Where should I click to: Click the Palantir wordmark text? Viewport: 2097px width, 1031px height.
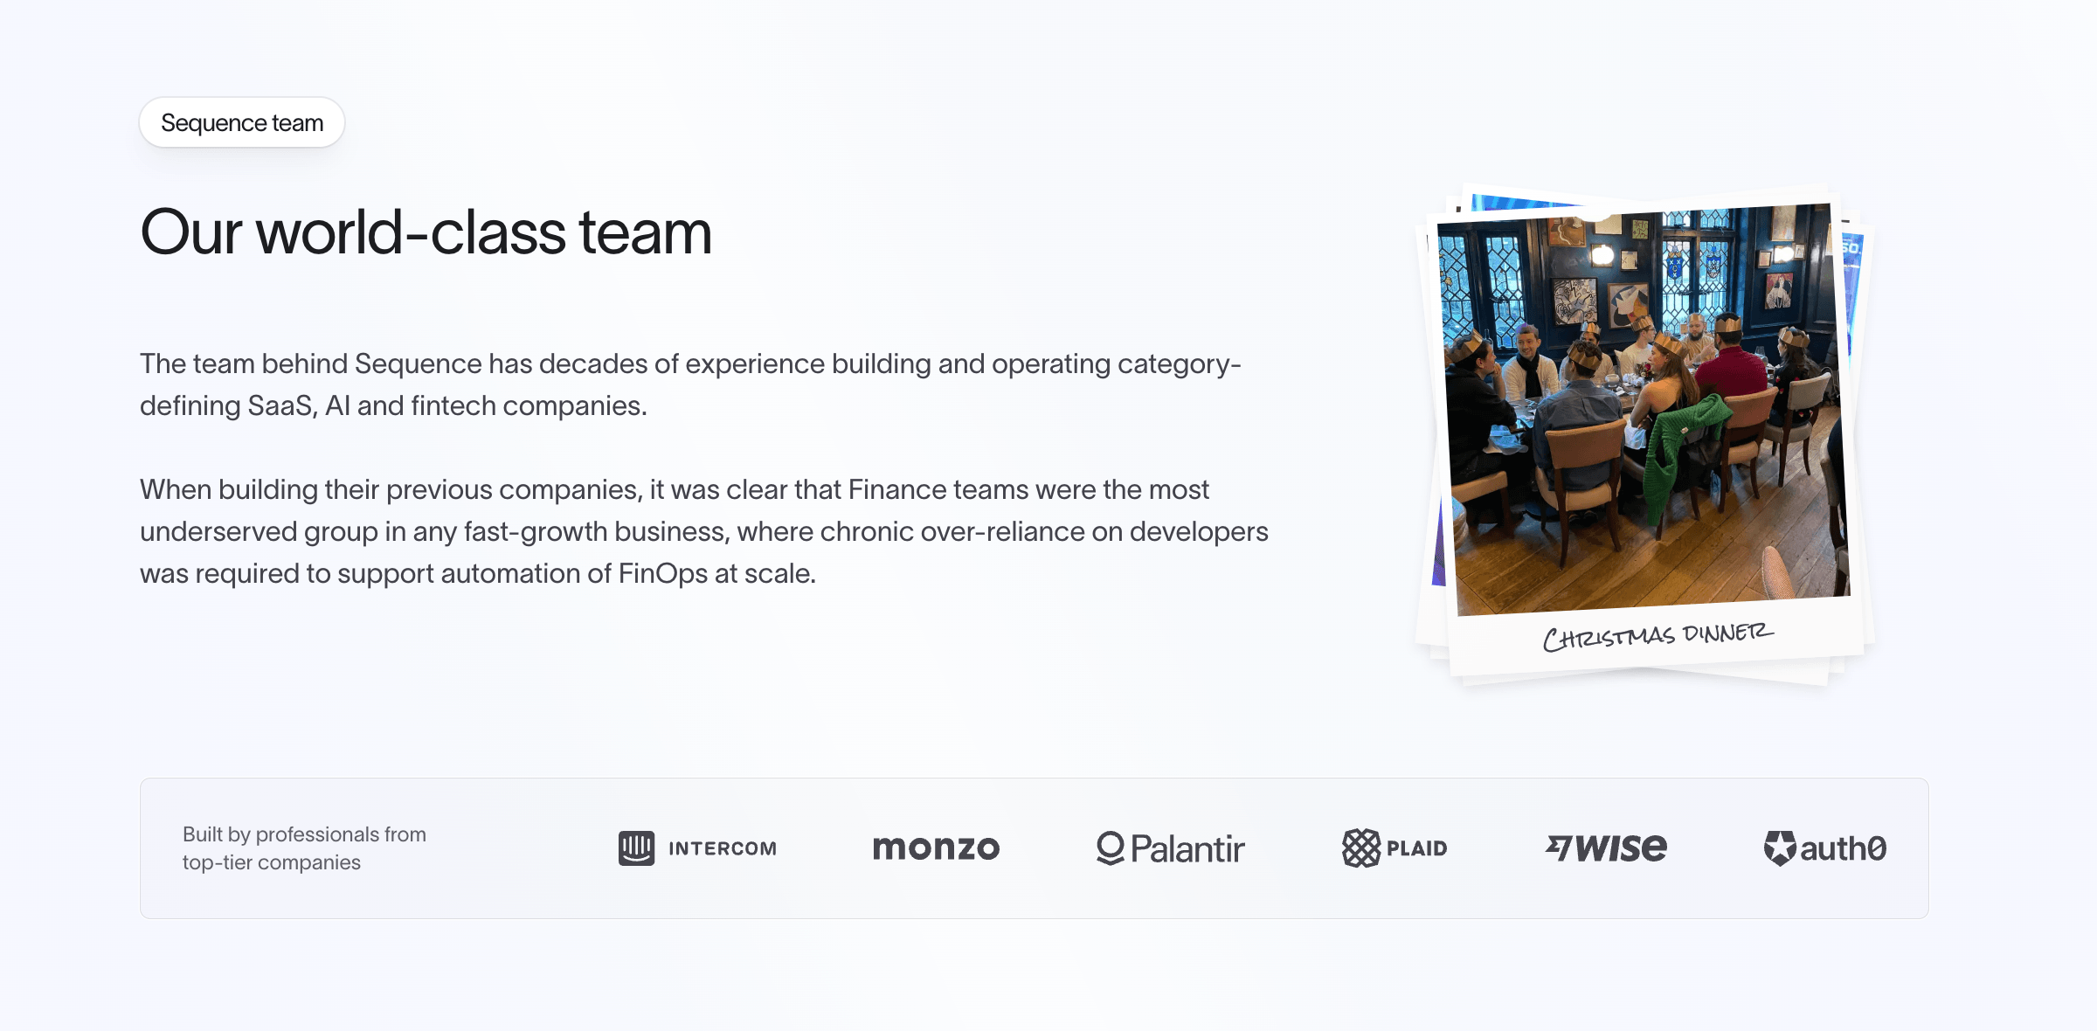[1187, 848]
